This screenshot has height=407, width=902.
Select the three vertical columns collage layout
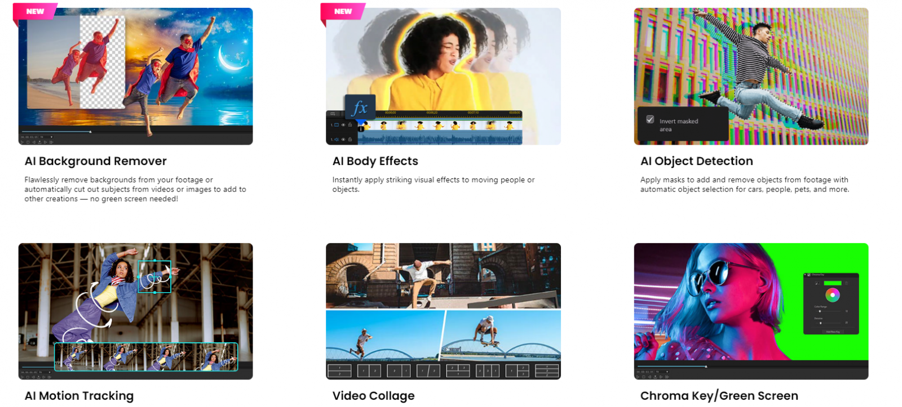[488, 370]
